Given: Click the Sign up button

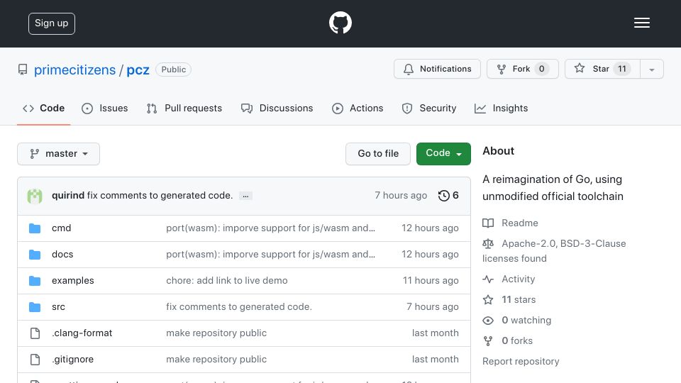Looking at the screenshot, I should point(52,23).
